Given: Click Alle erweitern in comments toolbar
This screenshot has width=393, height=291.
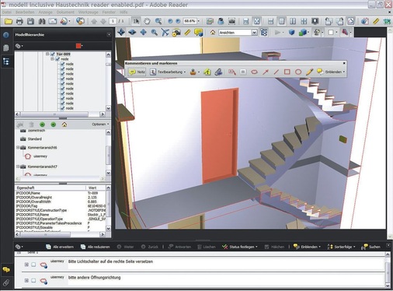Looking at the screenshot, I should 60,247.
